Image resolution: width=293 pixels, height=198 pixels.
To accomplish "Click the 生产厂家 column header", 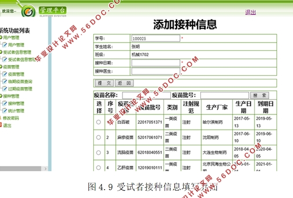I will [x=217, y=107].
